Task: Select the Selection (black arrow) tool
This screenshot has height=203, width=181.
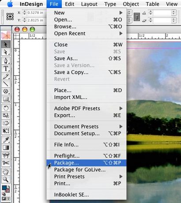Action: pyautogui.click(x=6, y=44)
